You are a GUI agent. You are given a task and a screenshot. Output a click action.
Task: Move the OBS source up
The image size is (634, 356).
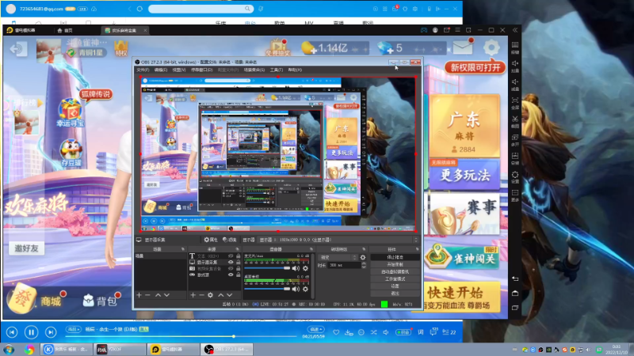(221, 295)
